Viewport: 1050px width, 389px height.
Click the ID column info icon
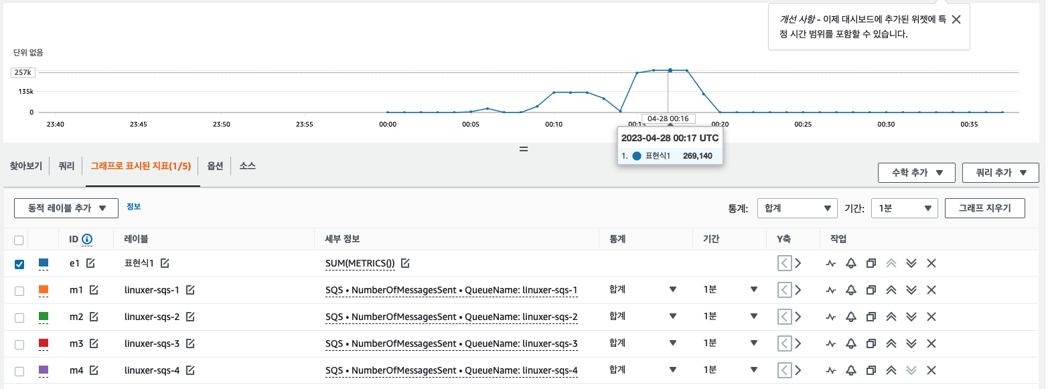point(87,239)
